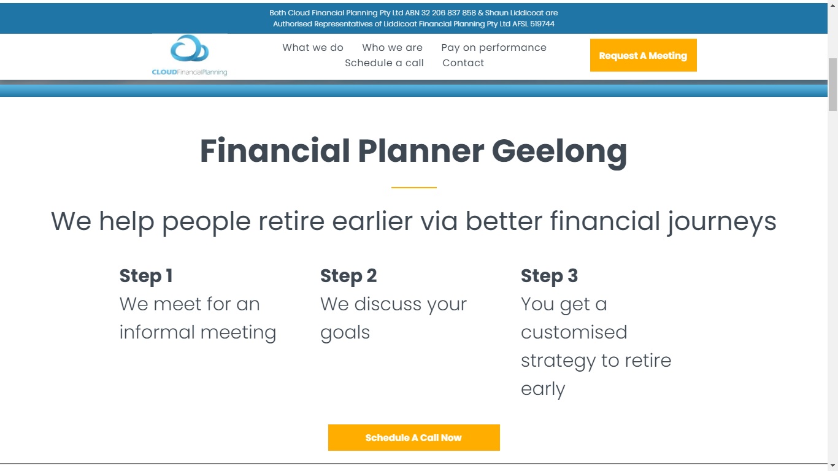Click the Step 2 heading
Screen dimensions: 838x471
348,276
